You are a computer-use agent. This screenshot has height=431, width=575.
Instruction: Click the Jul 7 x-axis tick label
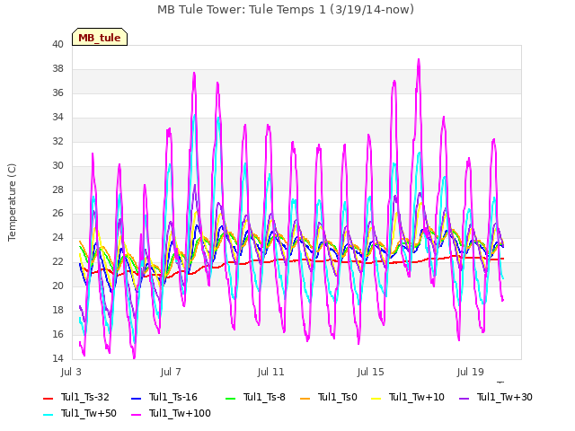click(171, 372)
